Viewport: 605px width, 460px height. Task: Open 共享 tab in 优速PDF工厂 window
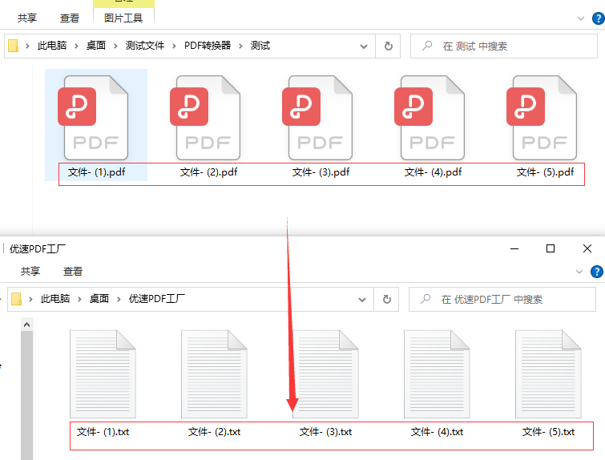(x=30, y=272)
